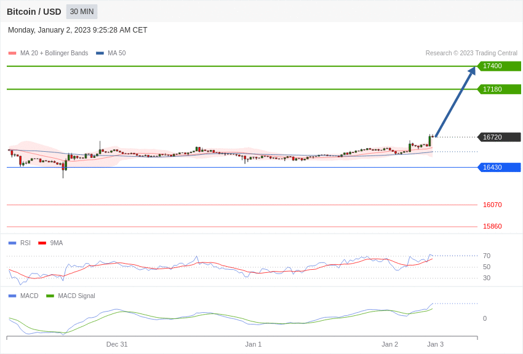Screen dimensions: 523x354
Task: Select the blue 16430 pivot price tag
Action: pyautogui.click(x=499, y=167)
